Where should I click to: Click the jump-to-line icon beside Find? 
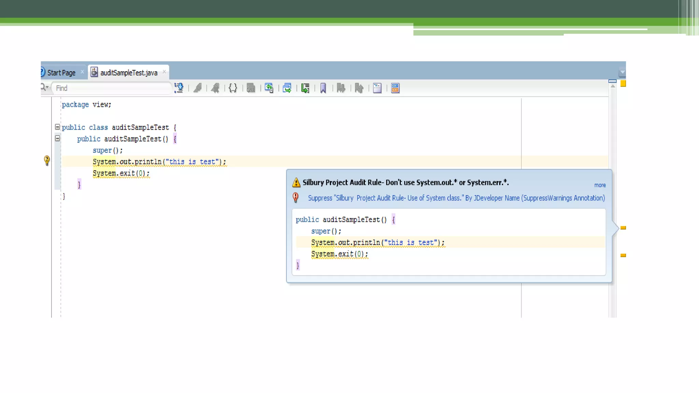[x=179, y=88]
